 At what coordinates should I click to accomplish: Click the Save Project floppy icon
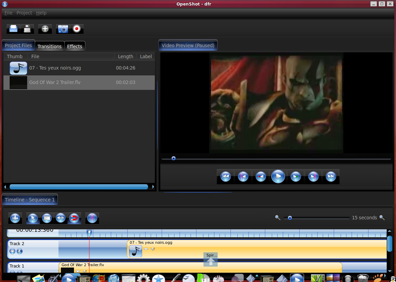click(27, 29)
